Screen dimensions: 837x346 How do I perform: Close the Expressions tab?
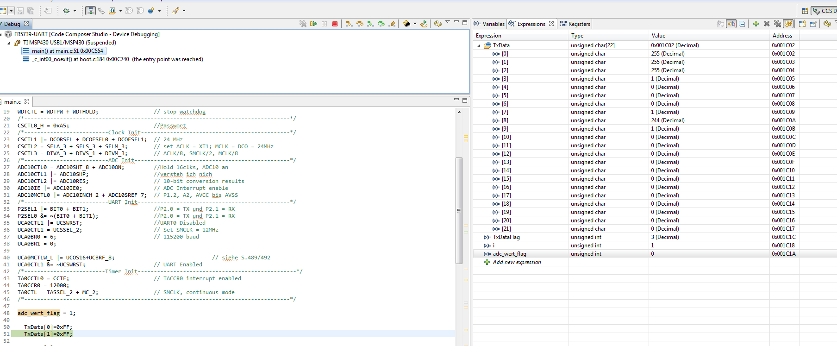tap(551, 24)
